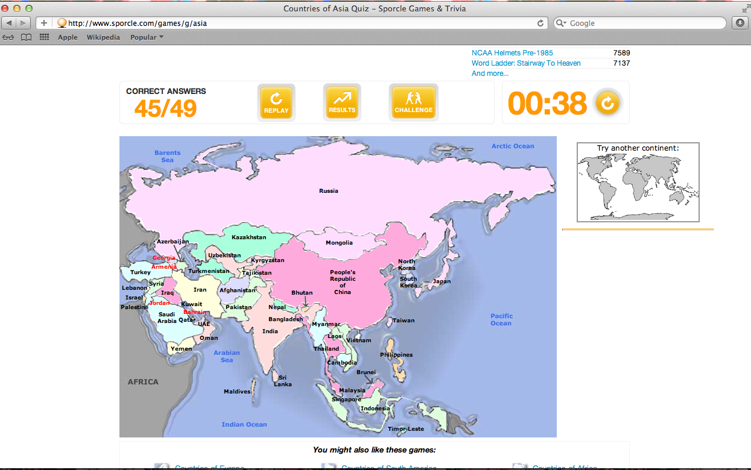Click the North Korea label

tap(407, 265)
